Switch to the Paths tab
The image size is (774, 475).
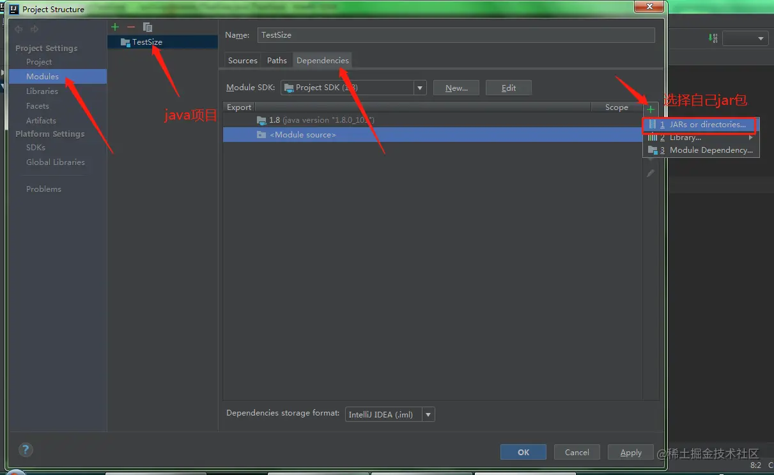[277, 61]
